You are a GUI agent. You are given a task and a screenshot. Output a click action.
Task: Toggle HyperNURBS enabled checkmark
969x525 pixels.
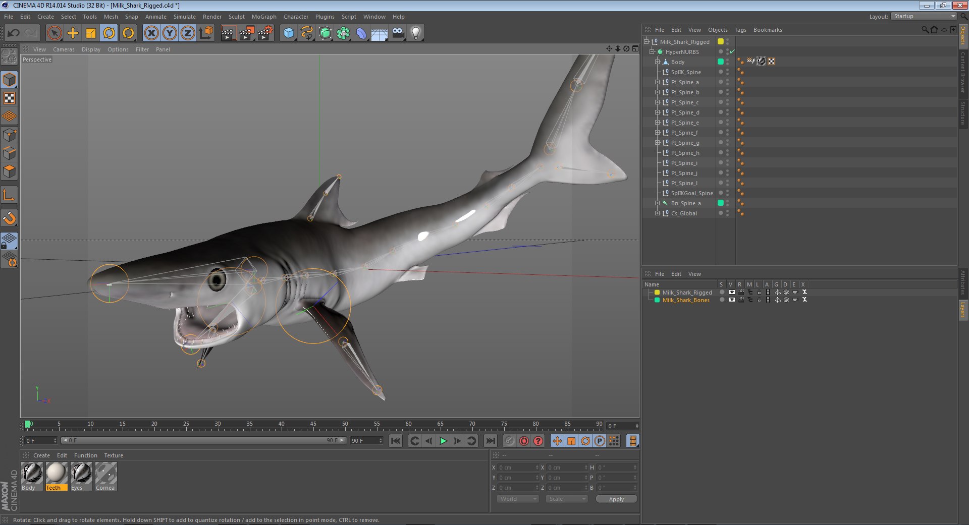pos(732,51)
